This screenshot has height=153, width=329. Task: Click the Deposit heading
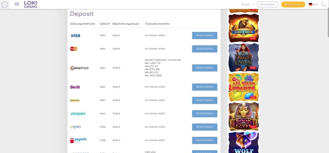point(82,14)
